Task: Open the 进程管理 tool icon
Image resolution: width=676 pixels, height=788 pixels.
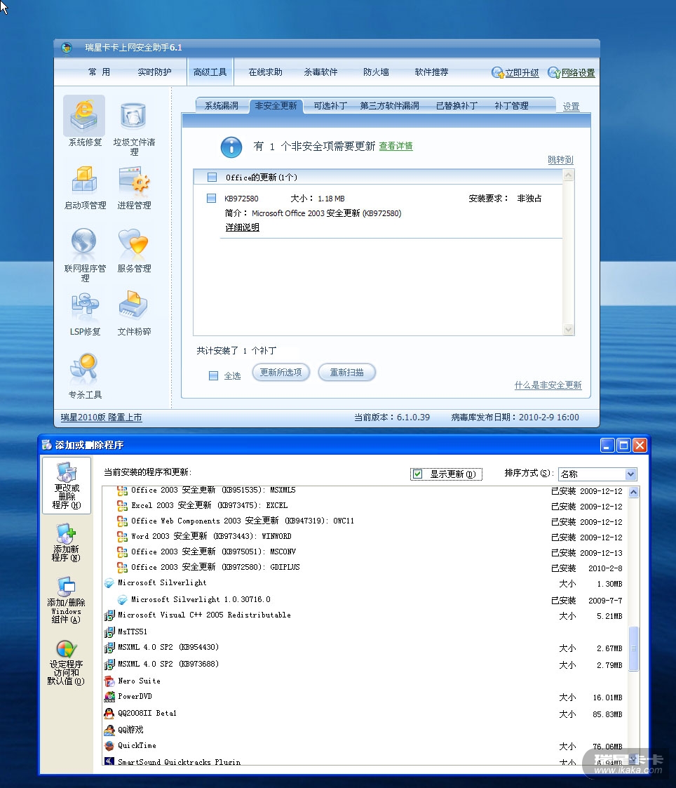Action: pos(134,180)
